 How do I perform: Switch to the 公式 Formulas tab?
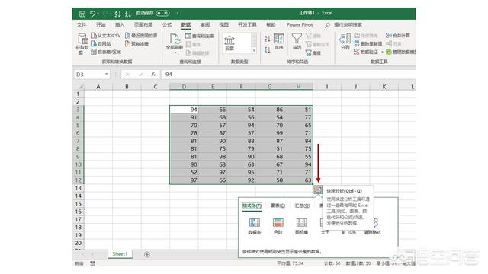pos(167,25)
